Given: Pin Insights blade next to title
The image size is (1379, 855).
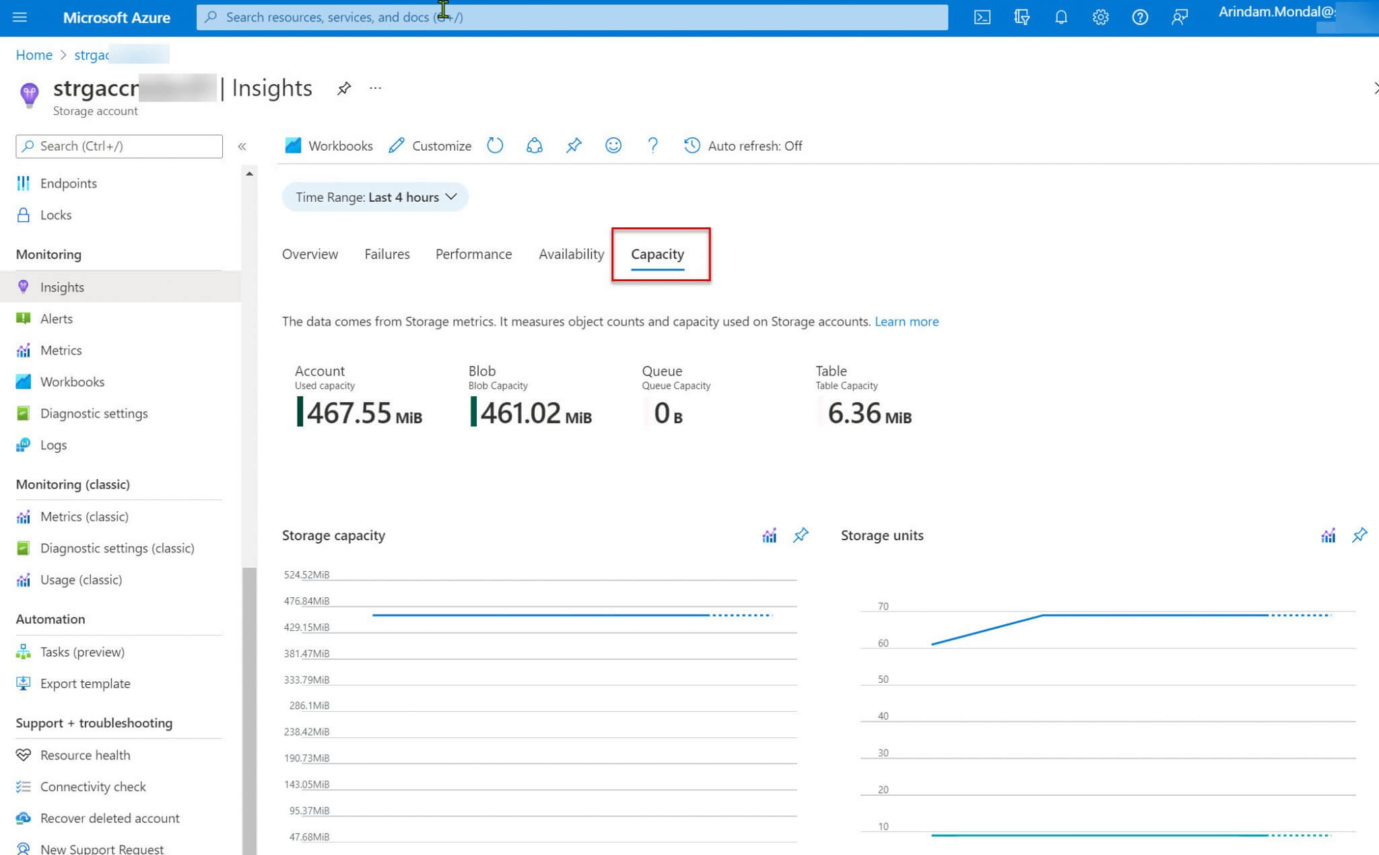Looking at the screenshot, I should tap(344, 89).
